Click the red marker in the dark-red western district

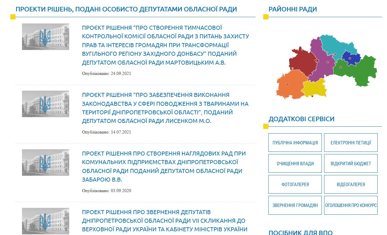[x=316, y=60]
